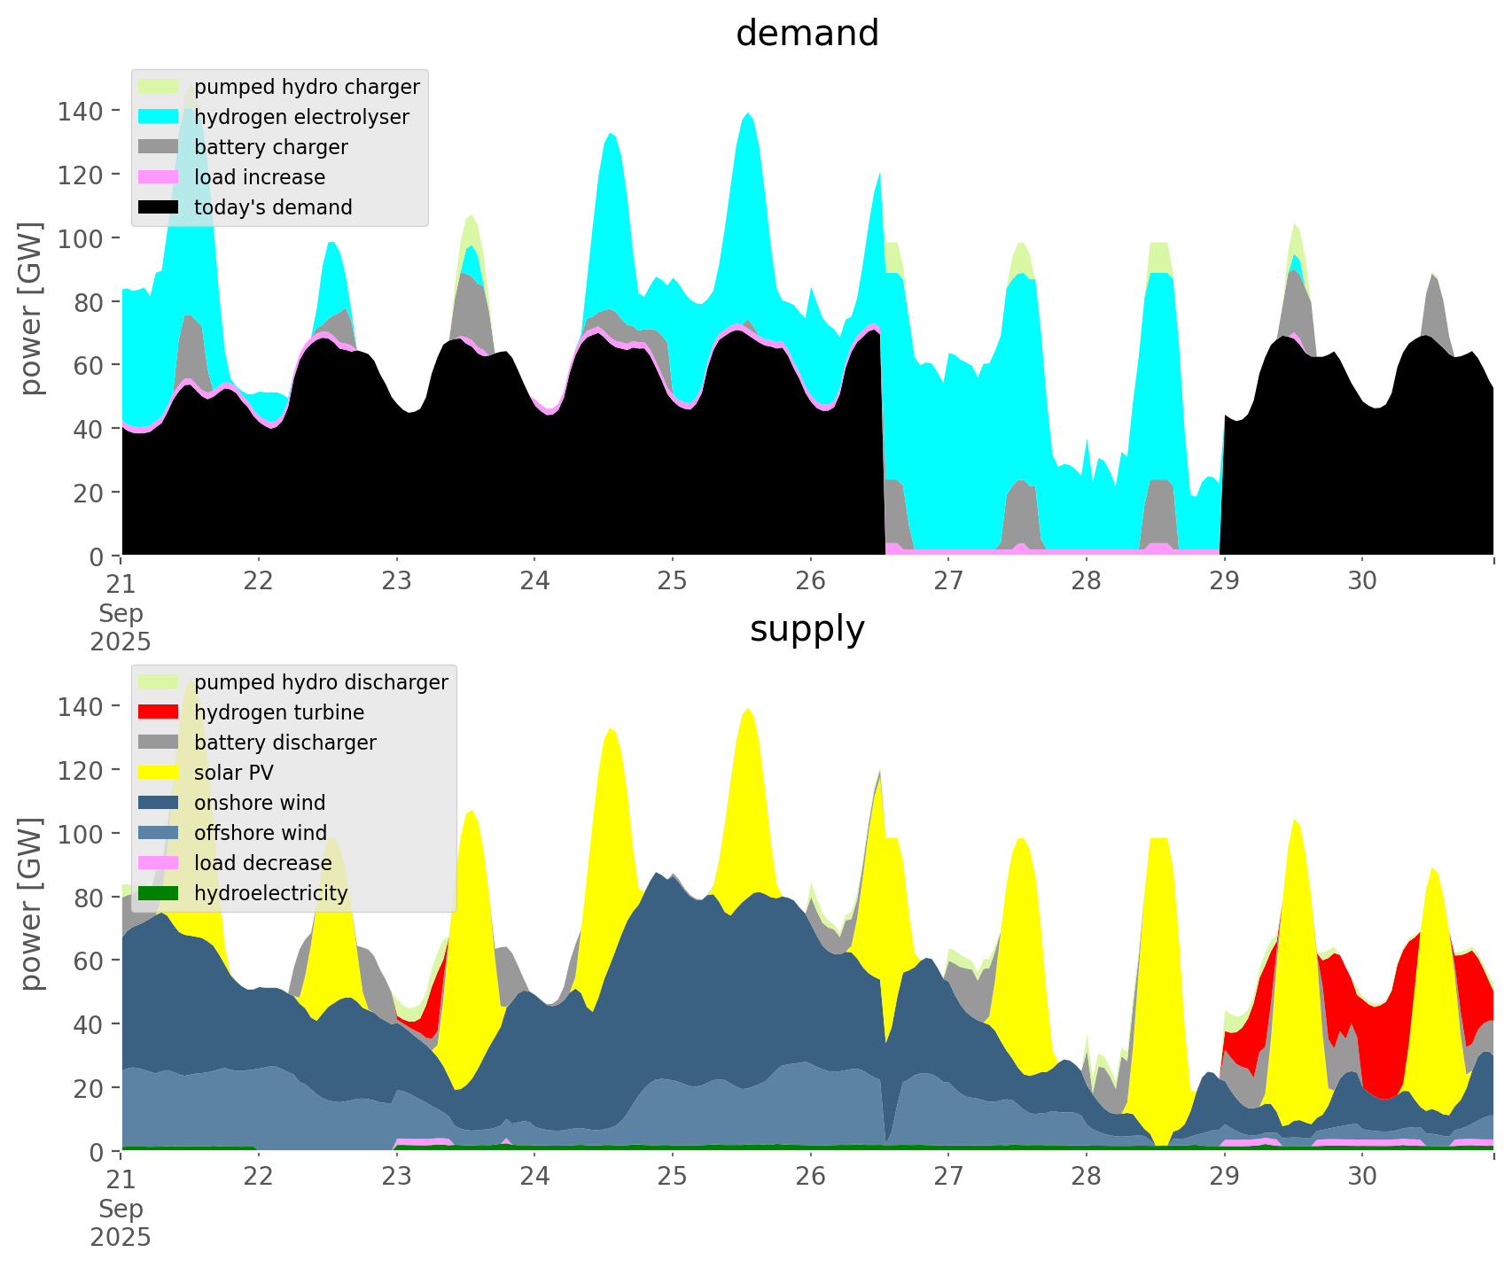Viewport: 1512px width, 1268px height.
Task: Click the load decrease legend label
Action: pyautogui.click(x=262, y=863)
